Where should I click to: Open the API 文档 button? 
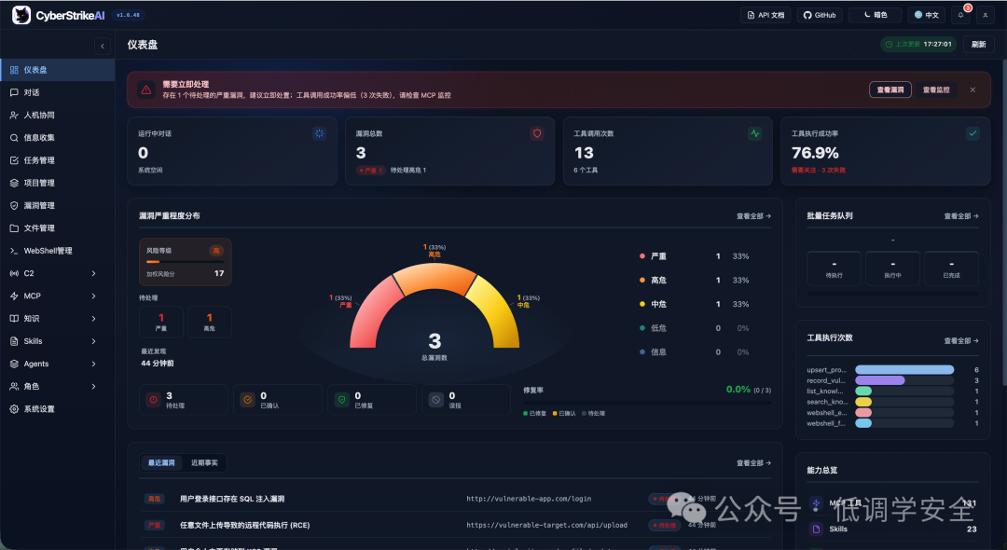pyautogui.click(x=766, y=15)
